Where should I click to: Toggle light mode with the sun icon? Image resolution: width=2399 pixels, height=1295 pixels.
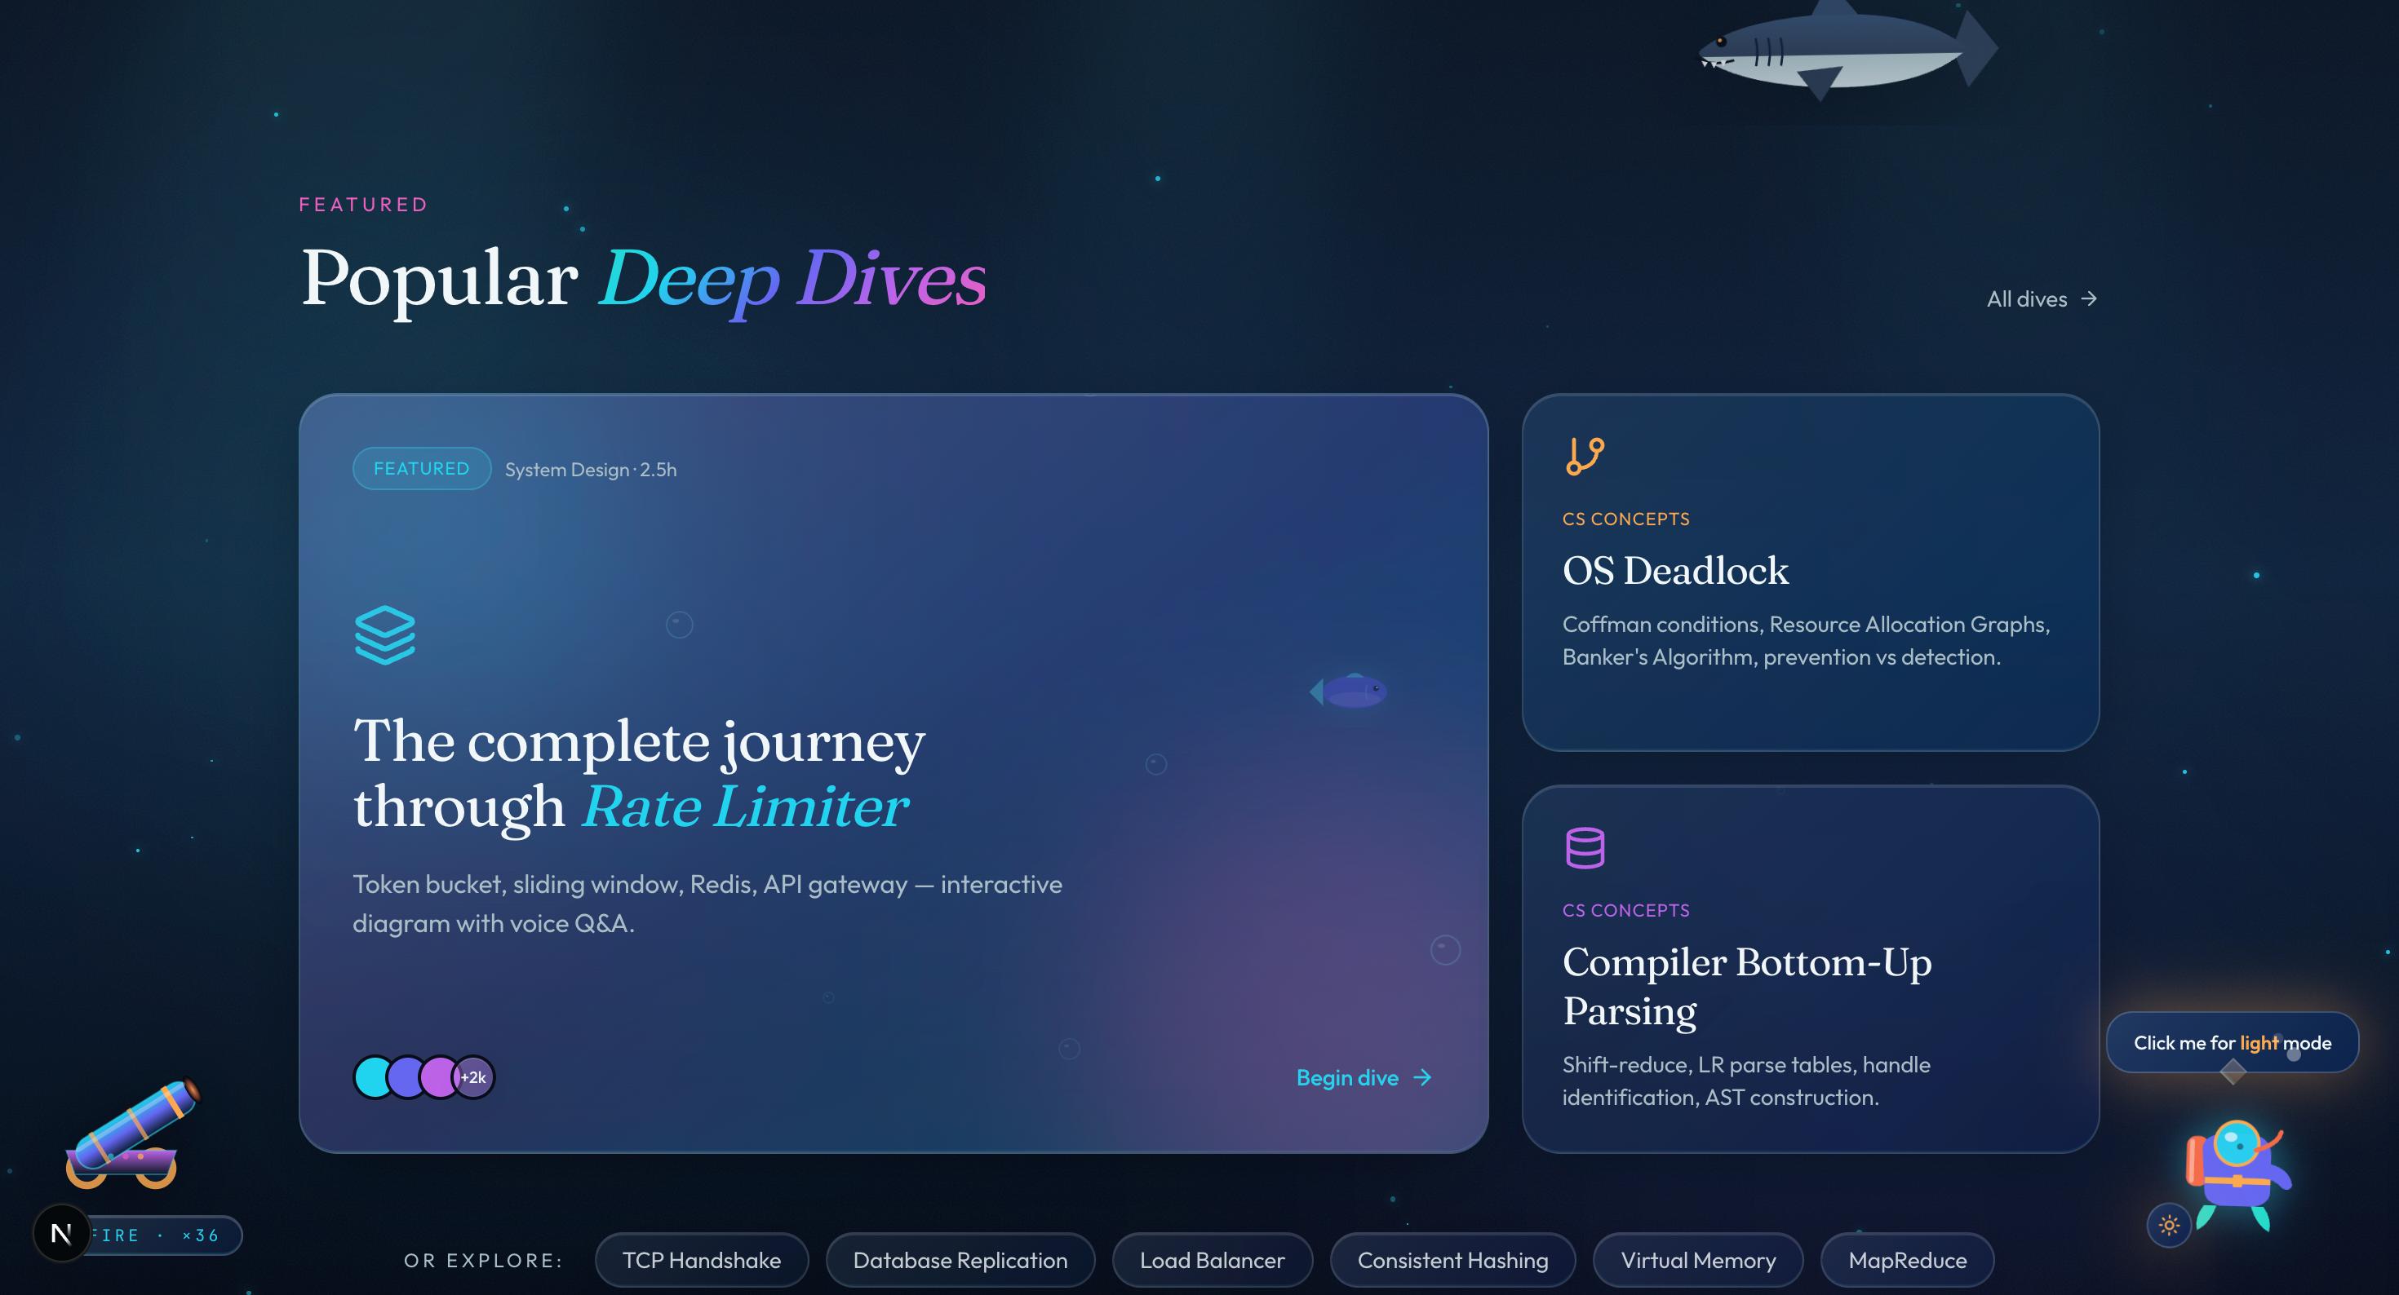[2169, 1224]
